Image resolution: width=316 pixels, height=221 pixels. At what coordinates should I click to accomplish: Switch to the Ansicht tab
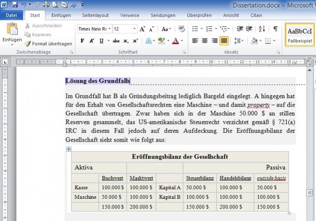(x=231, y=15)
